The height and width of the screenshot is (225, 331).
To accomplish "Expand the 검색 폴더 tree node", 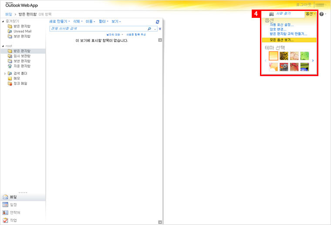I will pos(5,74).
